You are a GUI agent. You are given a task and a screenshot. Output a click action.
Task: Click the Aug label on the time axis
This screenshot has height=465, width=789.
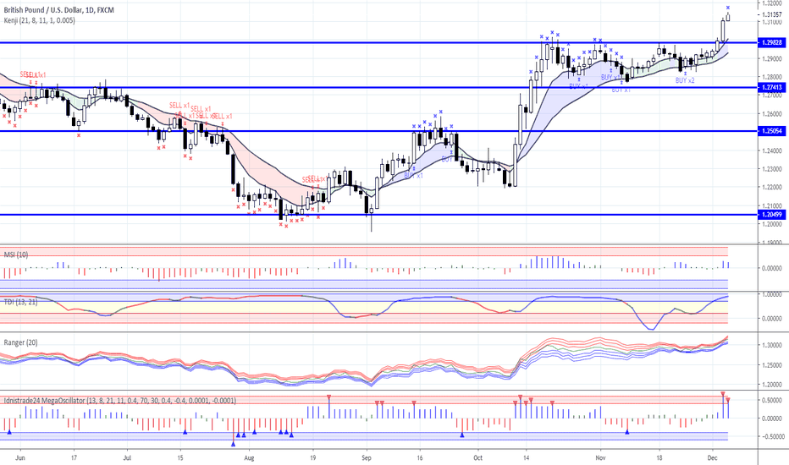pos(248,457)
